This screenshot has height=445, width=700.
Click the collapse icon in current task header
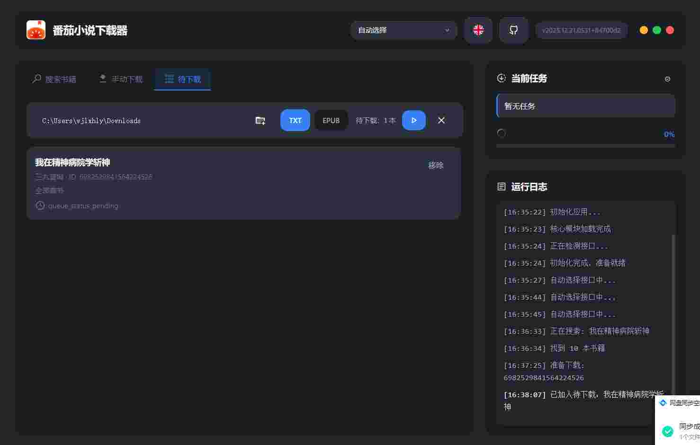pos(667,79)
